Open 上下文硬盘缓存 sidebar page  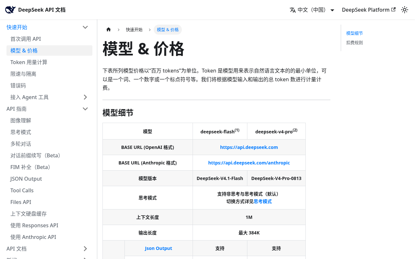pos(49,214)
